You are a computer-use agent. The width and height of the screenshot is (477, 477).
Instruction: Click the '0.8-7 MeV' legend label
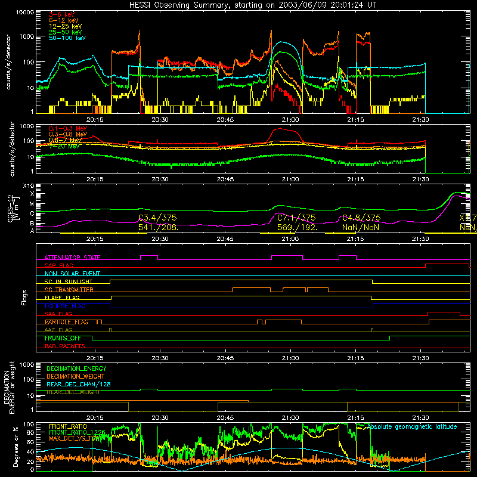tap(65, 140)
